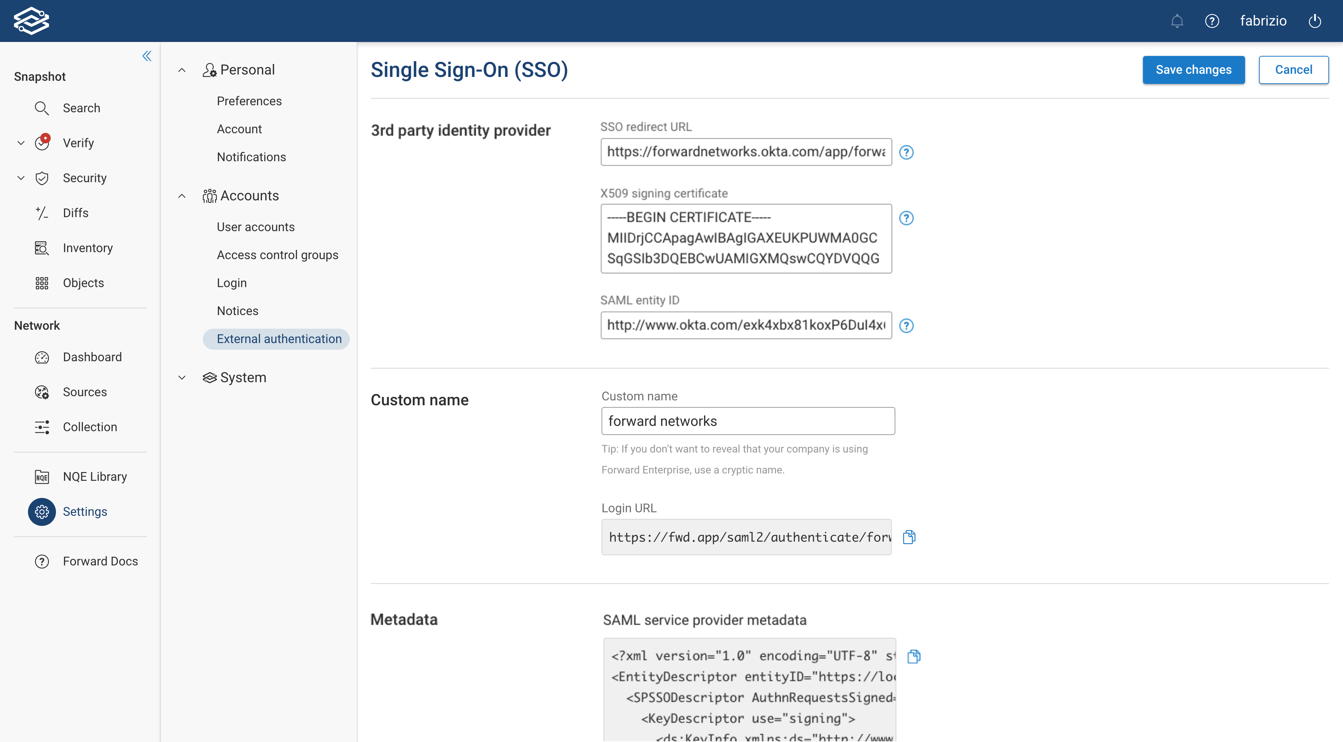Open the NQE Library icon
1343x742 pixels.
41,476
